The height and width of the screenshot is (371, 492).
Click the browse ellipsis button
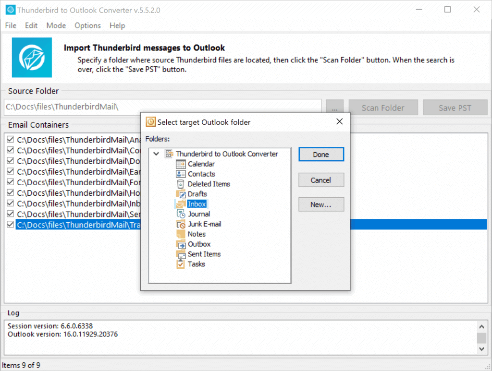[334, 106]
